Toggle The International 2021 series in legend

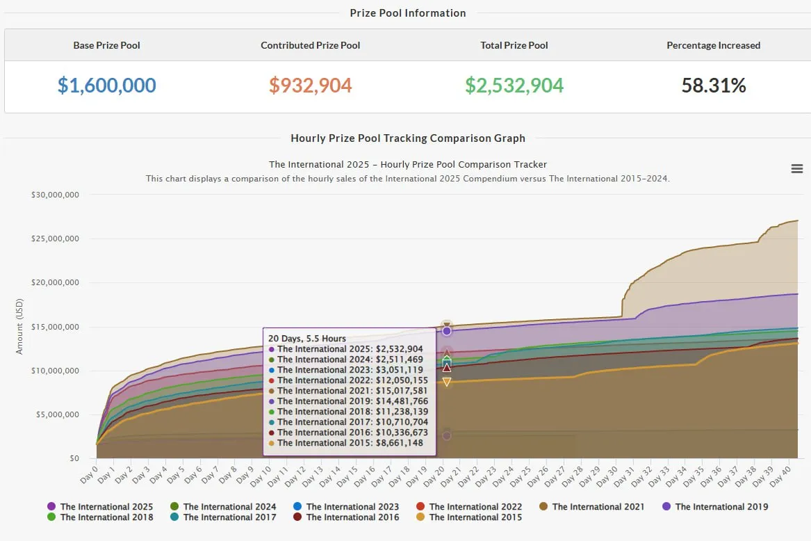[x=591, y=506]
